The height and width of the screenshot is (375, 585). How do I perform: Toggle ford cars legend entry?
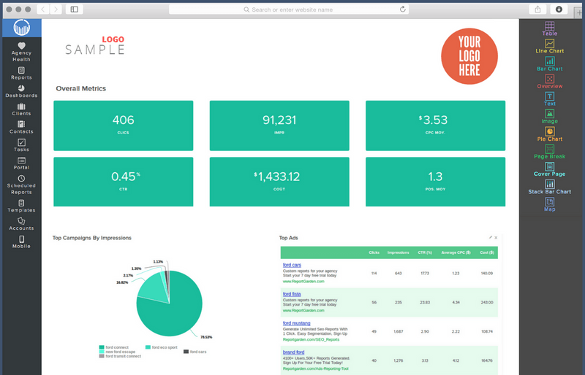click(x=195, y=352)
